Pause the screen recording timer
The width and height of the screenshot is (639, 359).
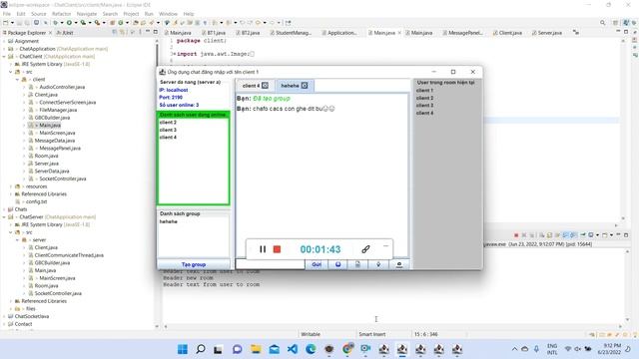point(263,249)
